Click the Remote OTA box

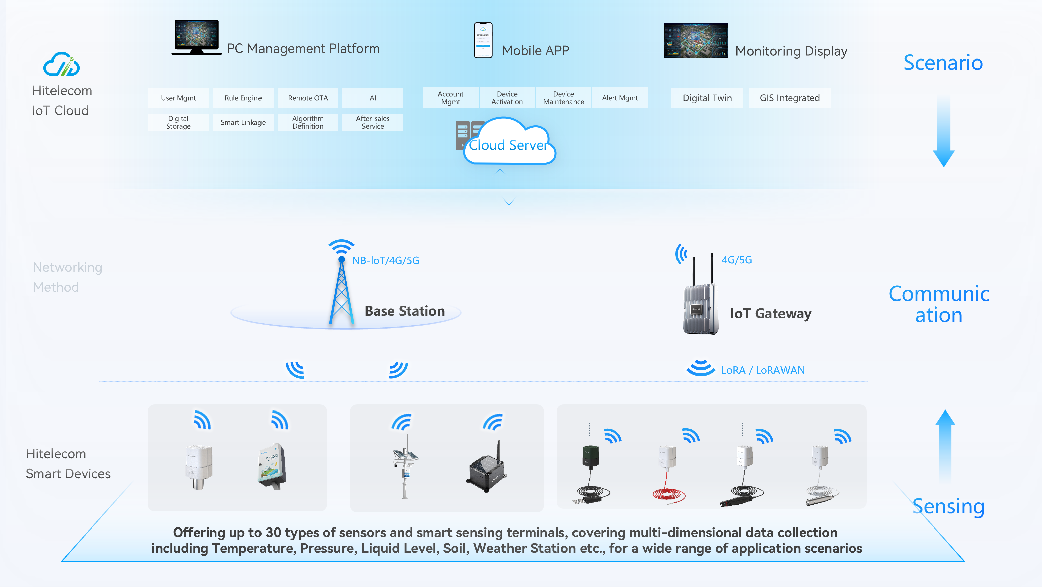(308, 98)
